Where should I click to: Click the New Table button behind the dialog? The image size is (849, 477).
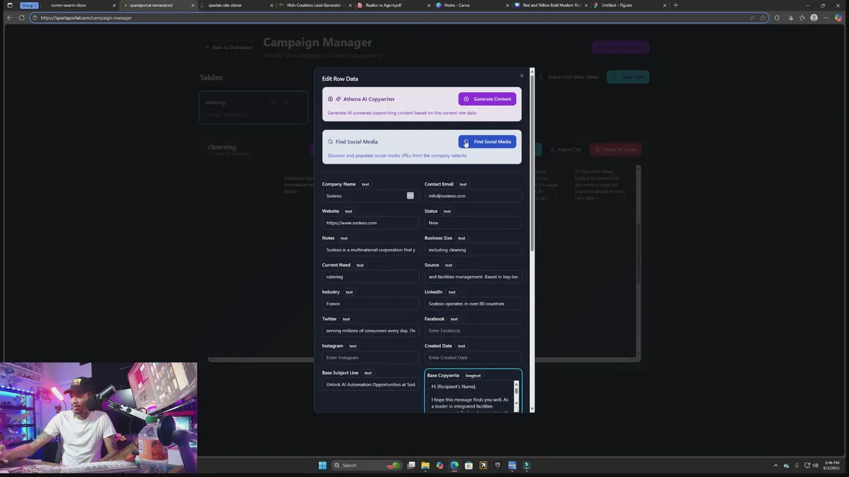(627, 77)
